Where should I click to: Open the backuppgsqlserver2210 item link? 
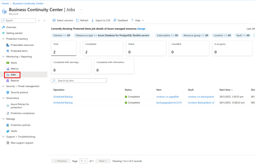pos(169,103)
